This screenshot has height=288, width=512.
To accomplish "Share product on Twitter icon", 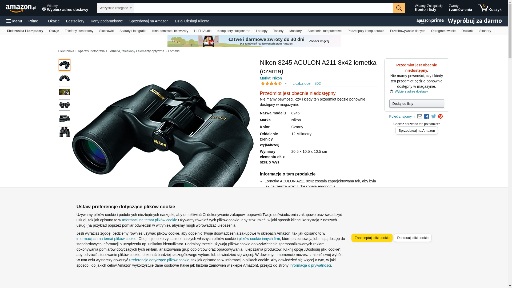I will (x=434, y=117).
